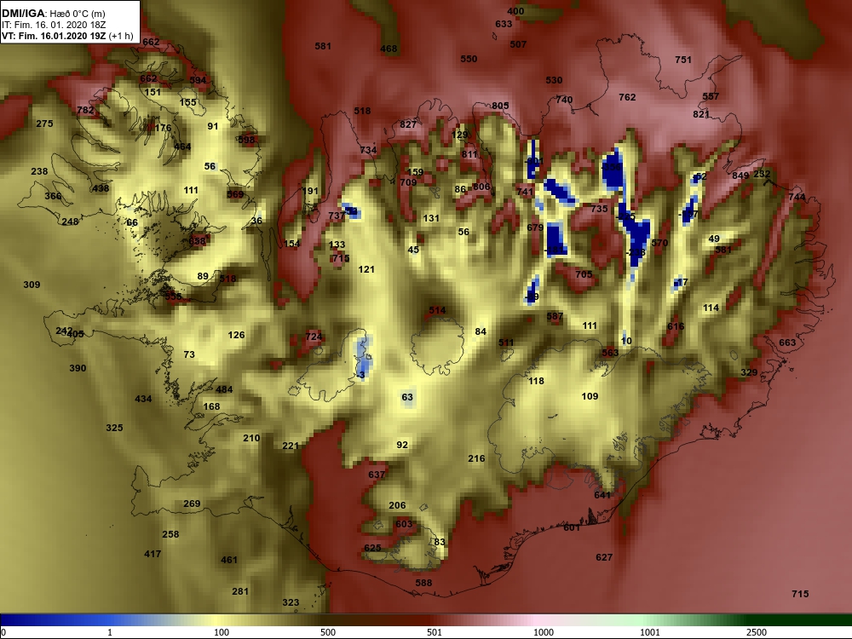Click the map value '92'

pos(402,445)
